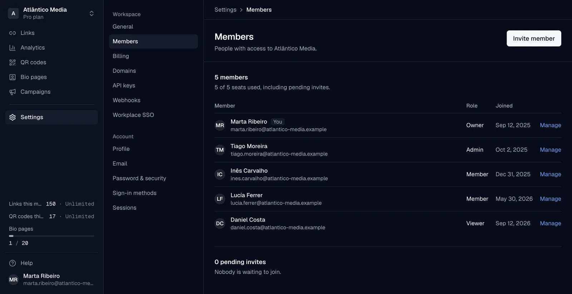The width and height of the screenshot is (572, 294).
Task: Click the Bio pages usage progress bar
Action: coord(51,236)
